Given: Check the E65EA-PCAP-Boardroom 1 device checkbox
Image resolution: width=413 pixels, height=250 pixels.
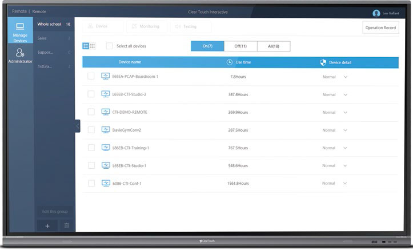Looking at the screenshot, I should [91, 76].
